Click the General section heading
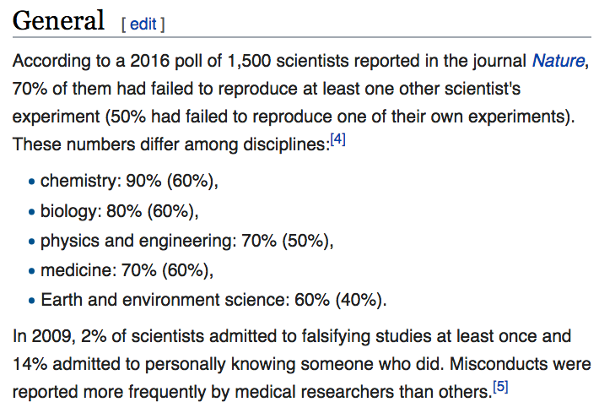Image resolution: width=599 pixels, height=413 pixels. click(58, 20)
